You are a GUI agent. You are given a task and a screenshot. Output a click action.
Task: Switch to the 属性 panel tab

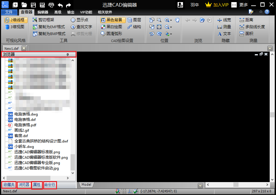[x=37, y=184]
